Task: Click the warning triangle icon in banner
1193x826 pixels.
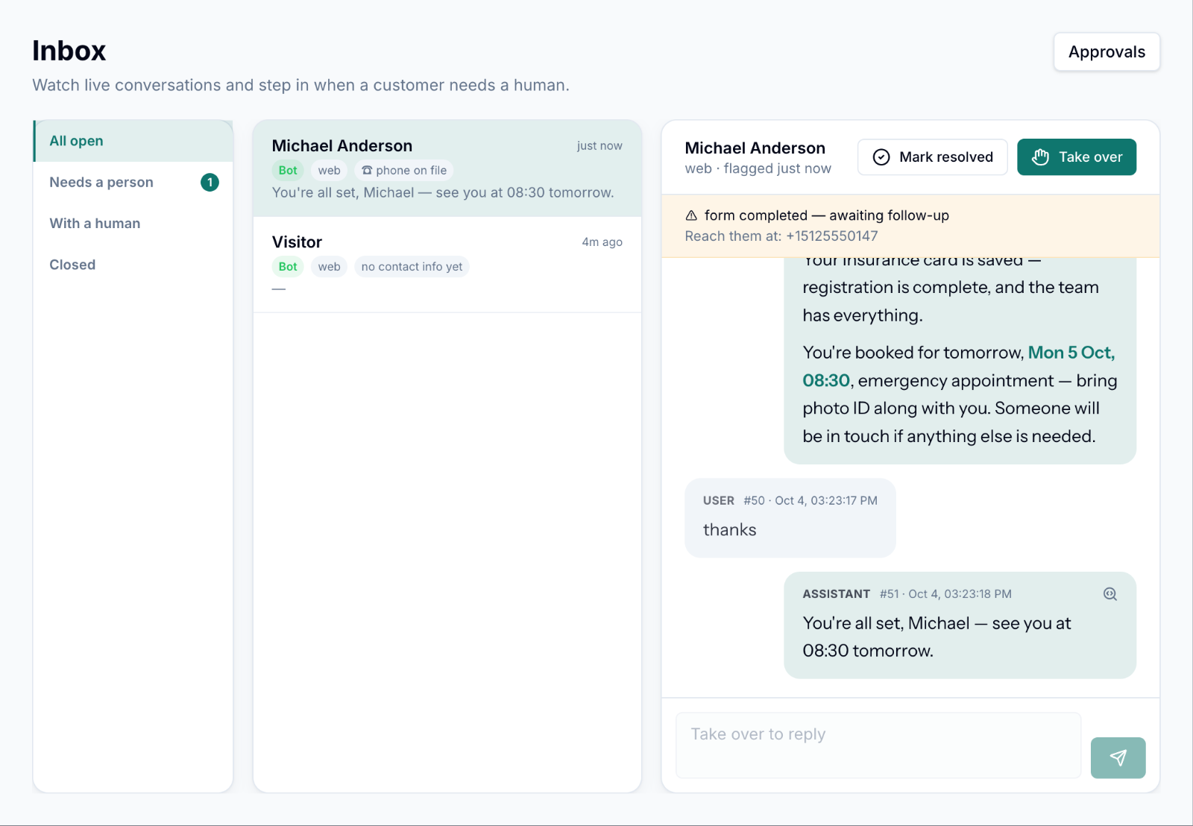Action: 691,215
